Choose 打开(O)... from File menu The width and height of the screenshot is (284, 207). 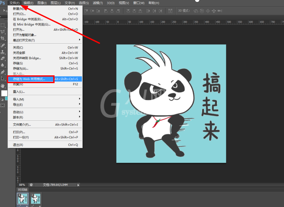click(x=45, y=14)
